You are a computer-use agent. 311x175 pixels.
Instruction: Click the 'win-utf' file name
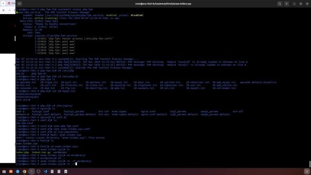(x=238, y=111)
